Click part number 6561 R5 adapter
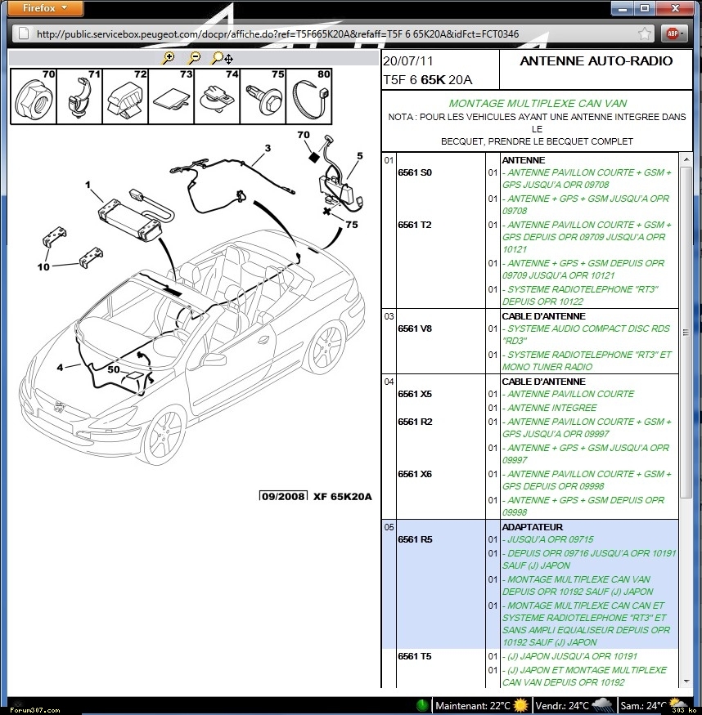This screenshot has width=702, height=715. [415, 539]
